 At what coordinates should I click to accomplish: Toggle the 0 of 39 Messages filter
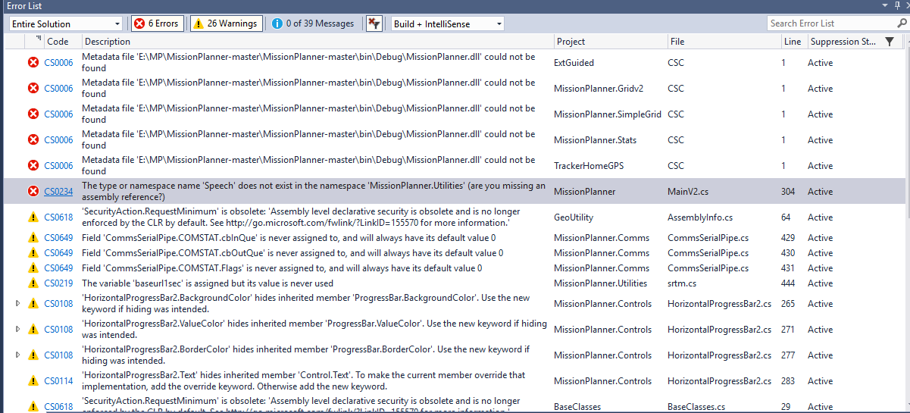pyautogui.click(x=314, y=23)
